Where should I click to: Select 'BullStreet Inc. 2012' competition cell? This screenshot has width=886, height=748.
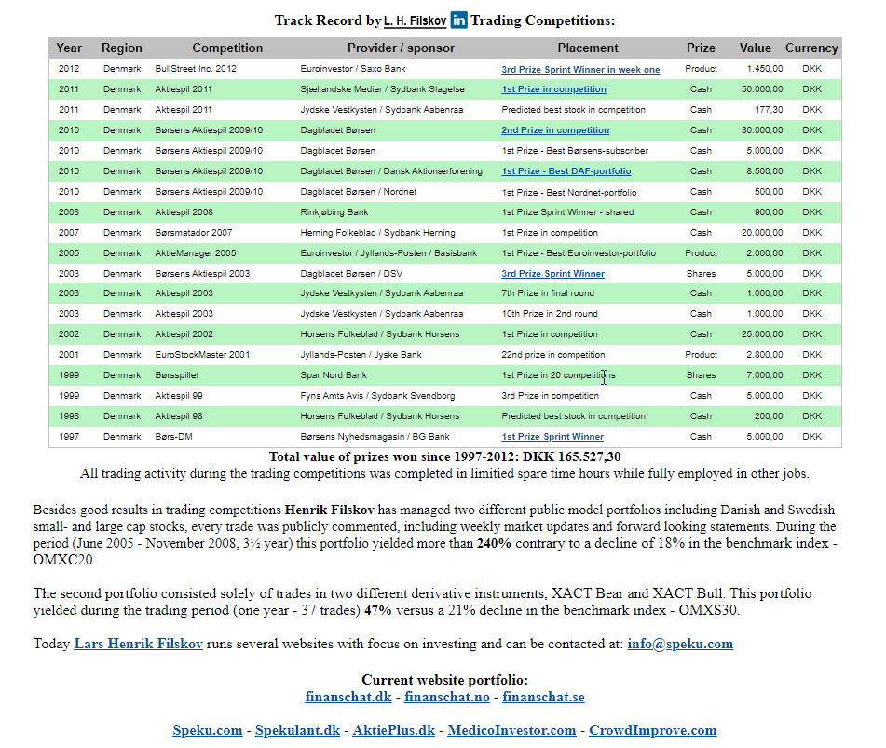pos(196,69)
